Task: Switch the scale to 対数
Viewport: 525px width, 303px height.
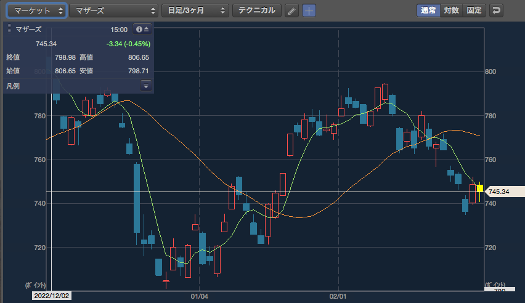Action: pyautogui.click(x=451, y=10)
